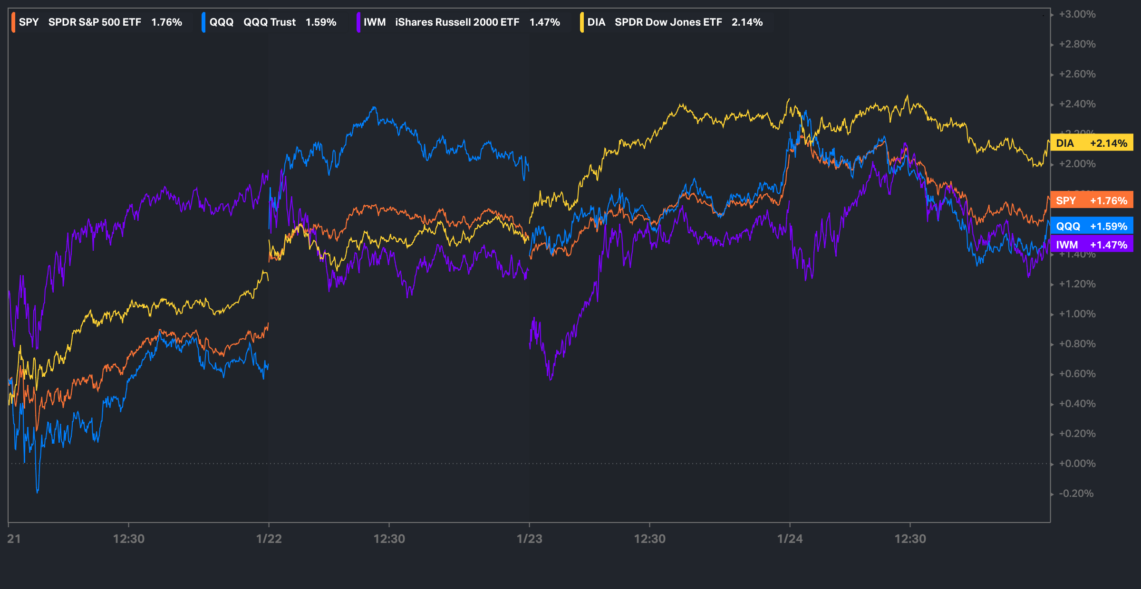
Task: Click the yellow DIA color bar in legend
Action: [x=581, y=22]
